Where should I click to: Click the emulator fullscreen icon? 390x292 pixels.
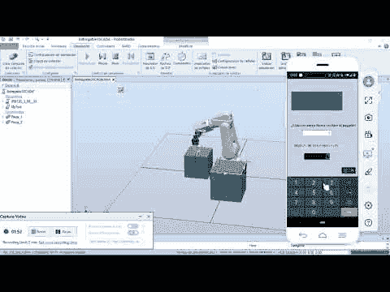point(368,101)
